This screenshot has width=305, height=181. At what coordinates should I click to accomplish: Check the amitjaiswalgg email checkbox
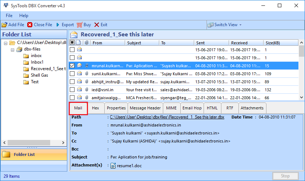click(x=72, y=98)
